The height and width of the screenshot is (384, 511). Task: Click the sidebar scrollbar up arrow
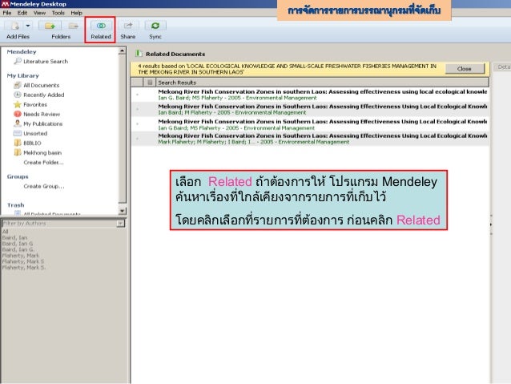[x=122, y=51]
